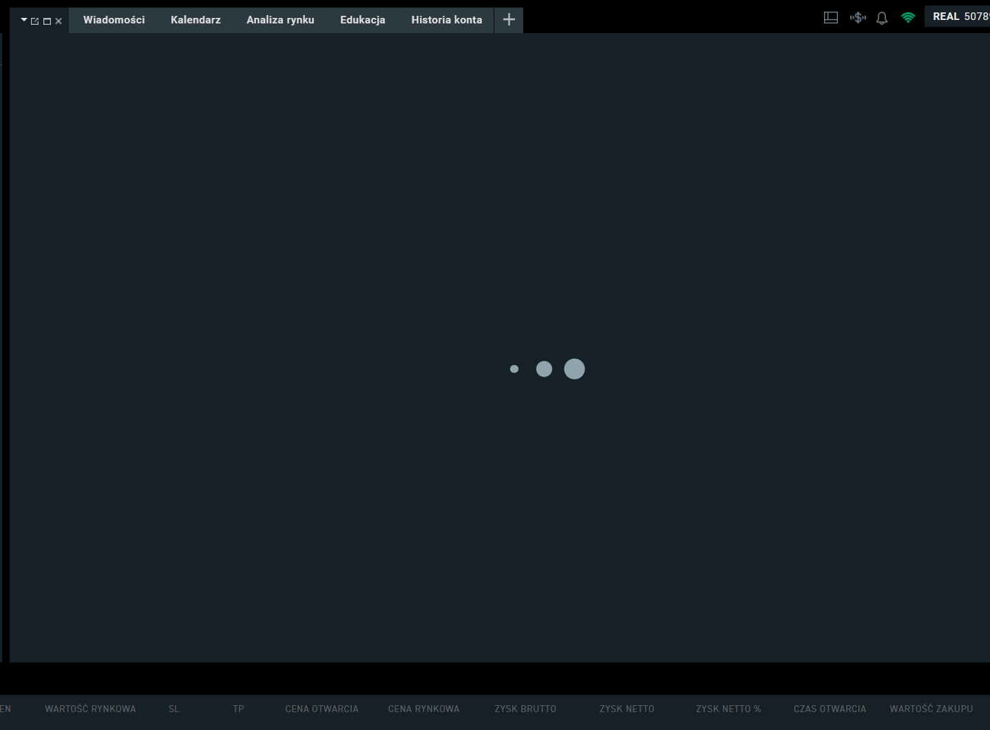The width and height of the screenshot is (990, 730).
Task: Sort by WARTOŚĆ RYNKOWA column
Action: click(90, 709)
